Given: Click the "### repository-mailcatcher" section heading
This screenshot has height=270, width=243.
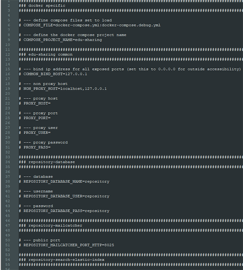Looking at the screenshot, I should (50, 225).
